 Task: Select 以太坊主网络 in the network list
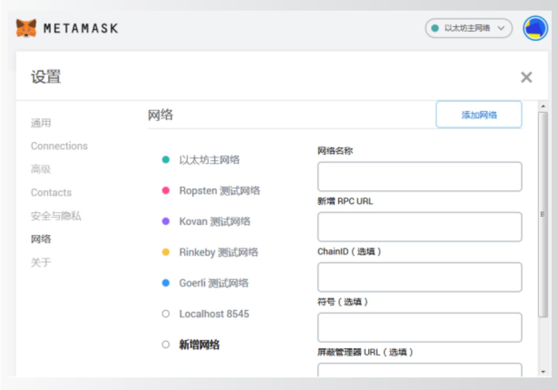click(x=209, y=159)
